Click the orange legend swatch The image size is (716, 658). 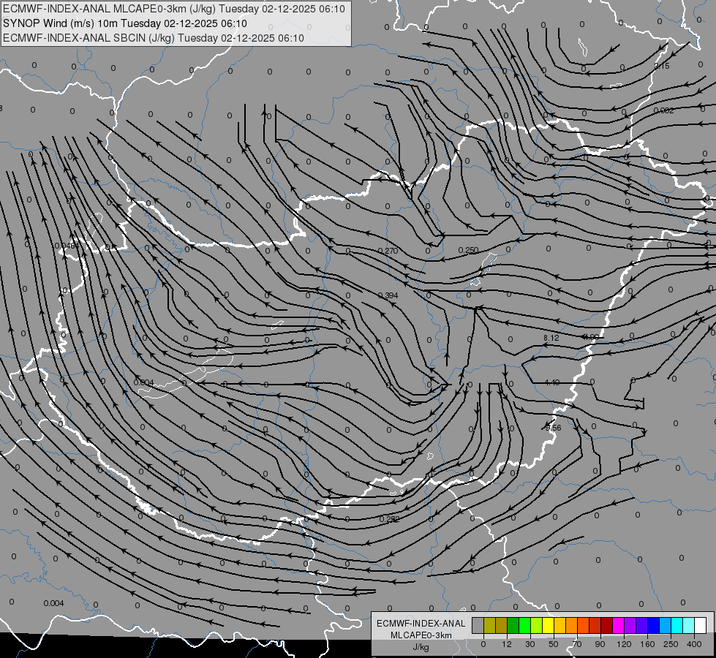[571, 626]
